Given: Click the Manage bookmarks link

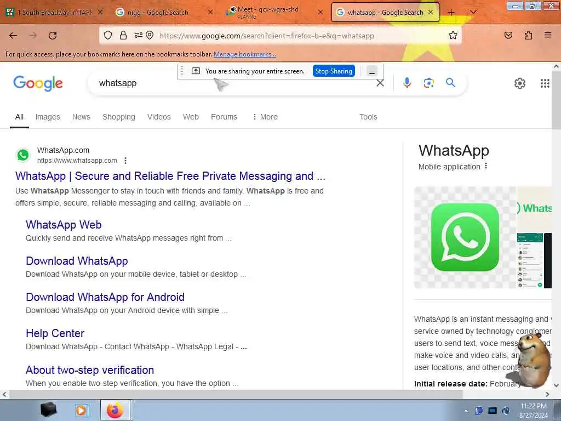Looking at the screenshot, I should click(x=245, y=54).
